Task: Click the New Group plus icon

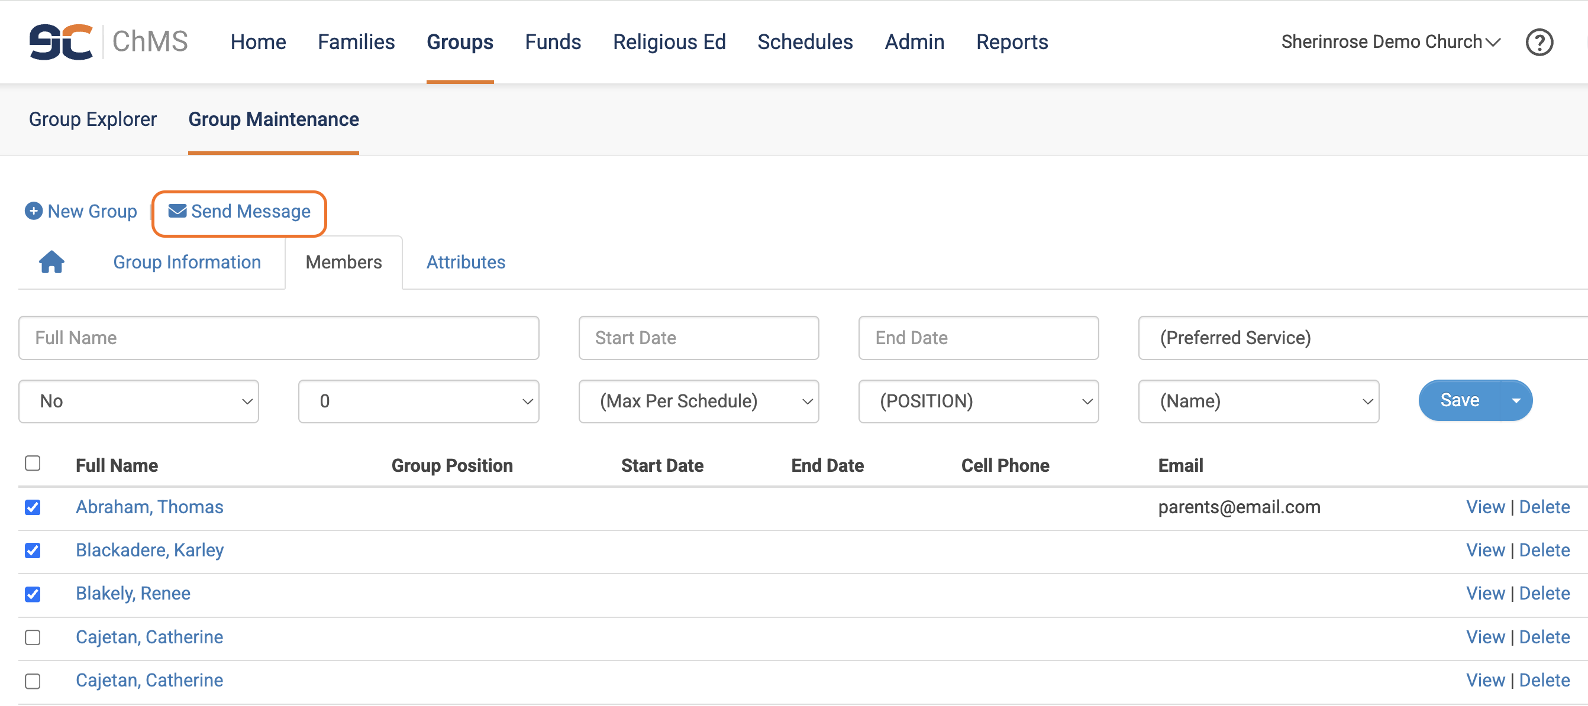Action: tap(33, 211)
